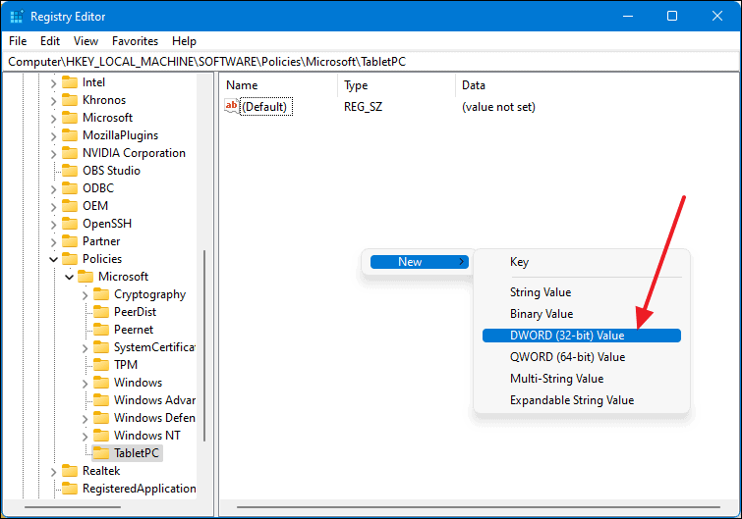Choose Multi-String Value option

coord(582,379)
